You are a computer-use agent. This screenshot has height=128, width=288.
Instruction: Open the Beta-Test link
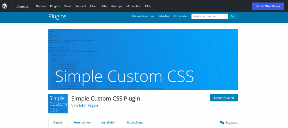[164, 16]
